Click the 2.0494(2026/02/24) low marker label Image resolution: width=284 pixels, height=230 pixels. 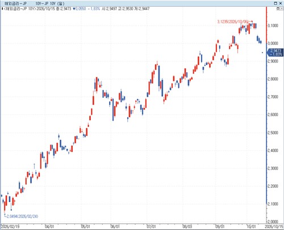22,216
